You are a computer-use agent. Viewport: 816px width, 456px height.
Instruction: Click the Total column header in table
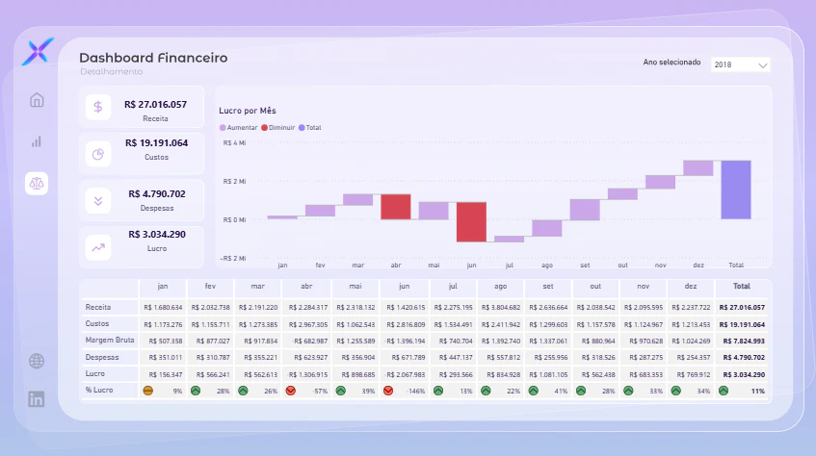point(742,286)
